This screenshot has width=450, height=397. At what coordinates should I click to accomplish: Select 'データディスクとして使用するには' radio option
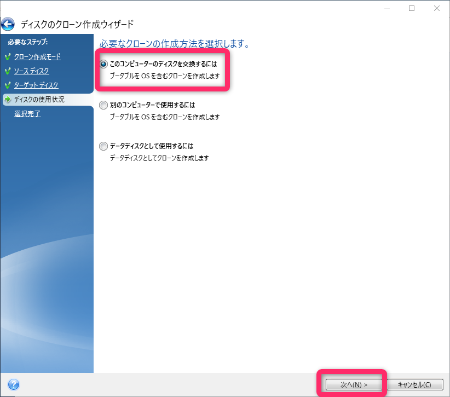click(103, 146)
